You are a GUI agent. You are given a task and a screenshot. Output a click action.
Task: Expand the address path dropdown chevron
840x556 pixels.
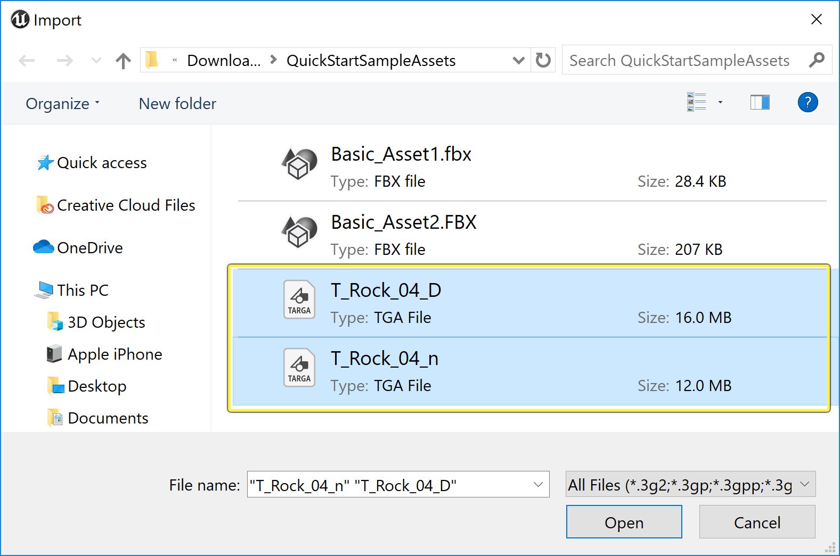coord(518,60)
